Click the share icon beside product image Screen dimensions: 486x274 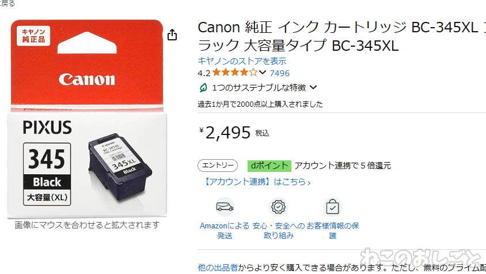pos(172,35)
